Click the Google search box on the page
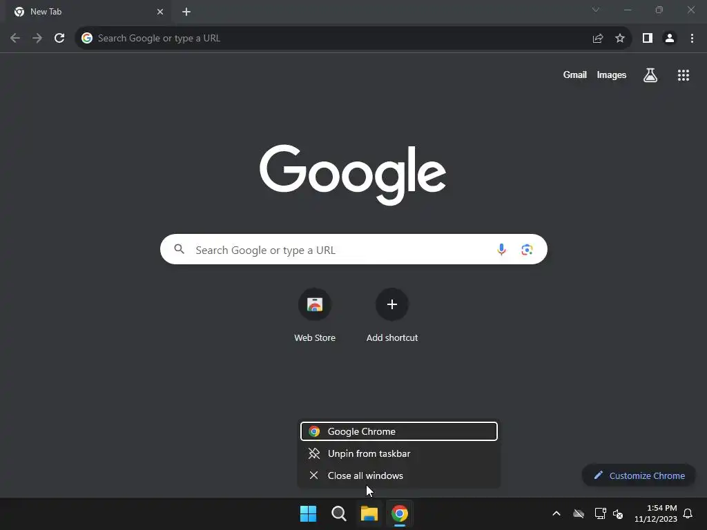 tap(353, 249)
